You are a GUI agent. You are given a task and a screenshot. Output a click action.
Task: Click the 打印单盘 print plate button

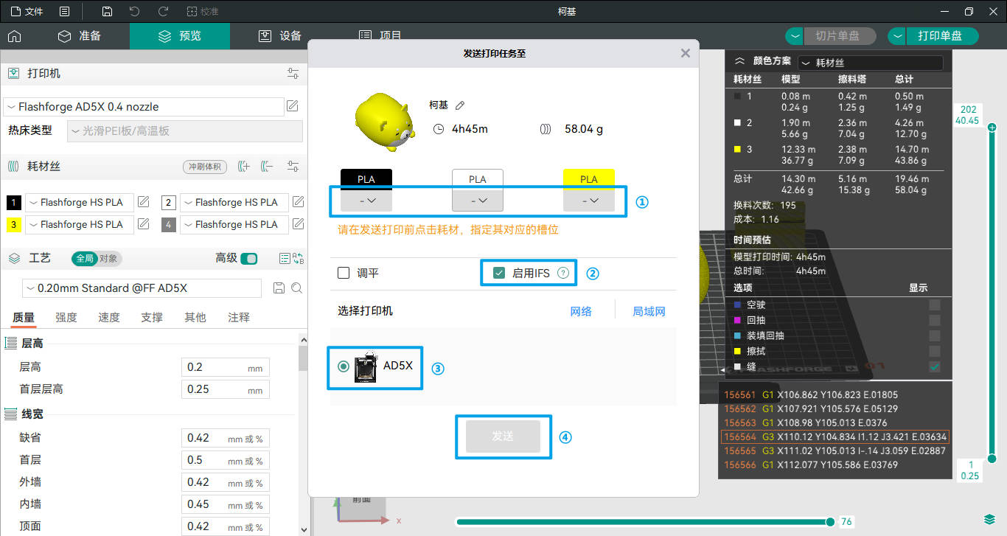point(941,36)
